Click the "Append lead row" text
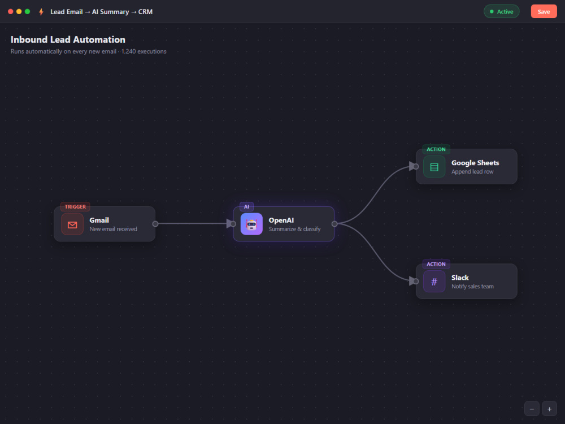 tap(472, 172)
